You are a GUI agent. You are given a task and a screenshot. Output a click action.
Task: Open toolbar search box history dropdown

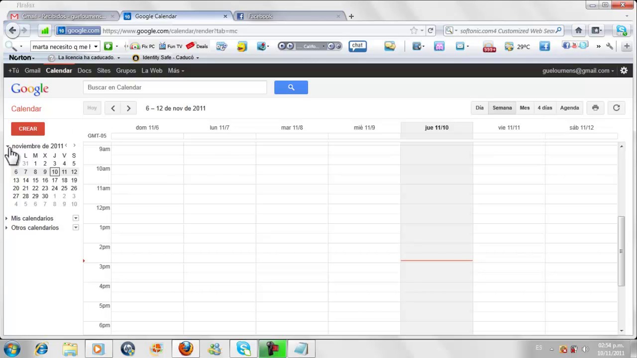click(96, 47)
